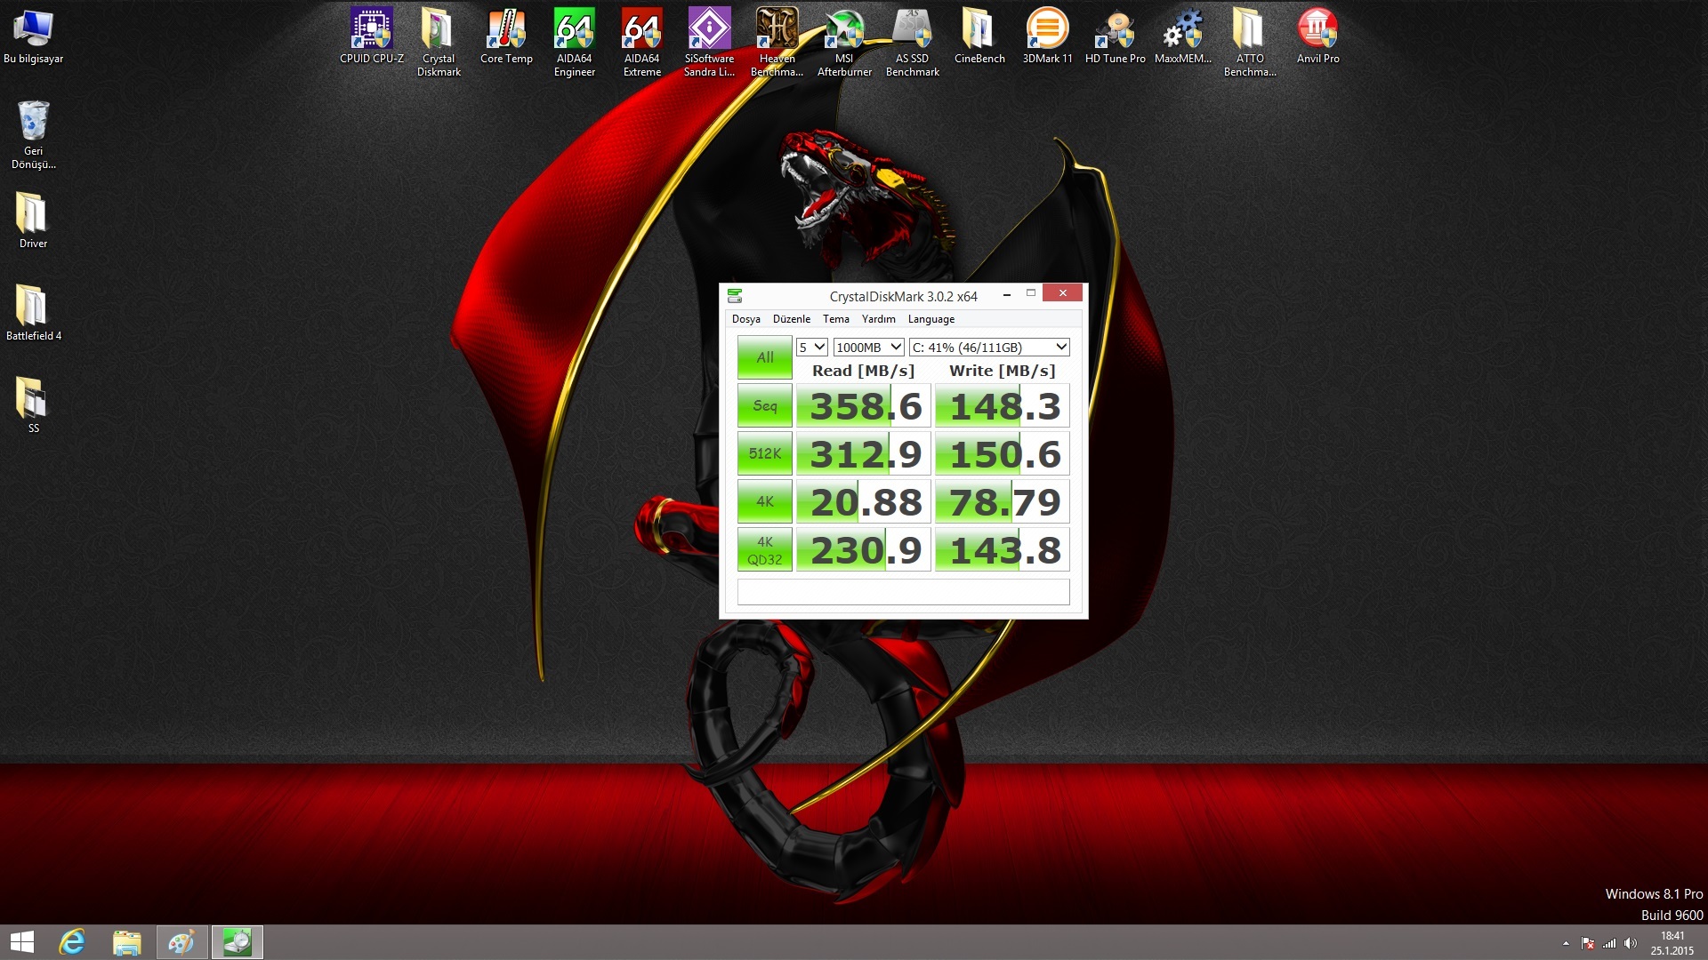
Task: Open Geri Dönüşüm recycle bin
Action: (x=34, y=134)
